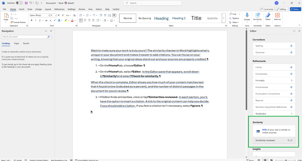The height and width of the screenshot is (161, 302).
Task: Click the Paste icon in Clipboard
Action: pos(6,16)
